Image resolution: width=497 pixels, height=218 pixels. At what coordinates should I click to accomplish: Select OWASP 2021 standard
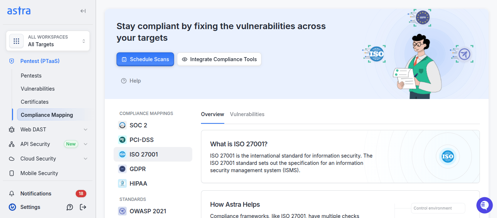(153, 211)
